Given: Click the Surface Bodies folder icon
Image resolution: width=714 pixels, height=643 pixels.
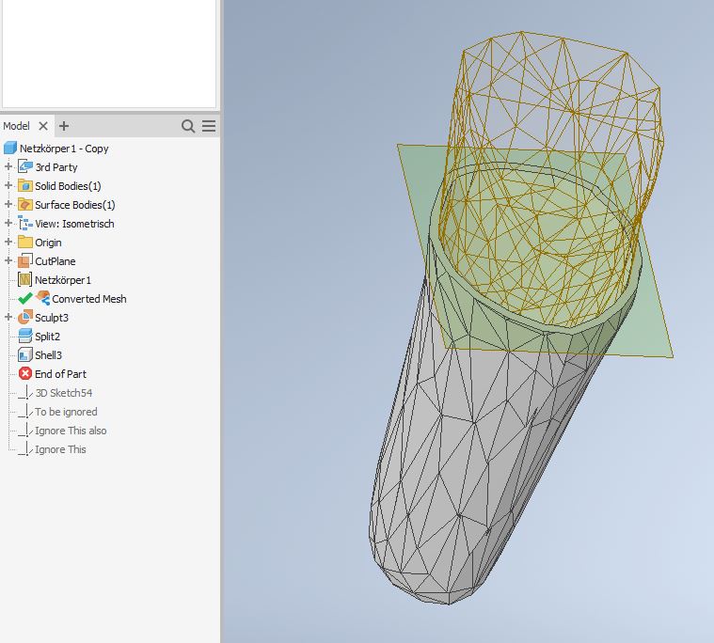Looking at the screenshot, I should tap(25, 205).
